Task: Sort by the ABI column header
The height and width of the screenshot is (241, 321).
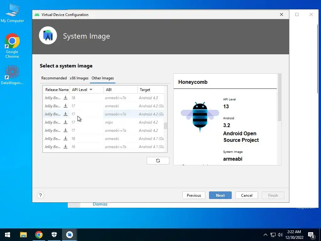Action: 120,89
